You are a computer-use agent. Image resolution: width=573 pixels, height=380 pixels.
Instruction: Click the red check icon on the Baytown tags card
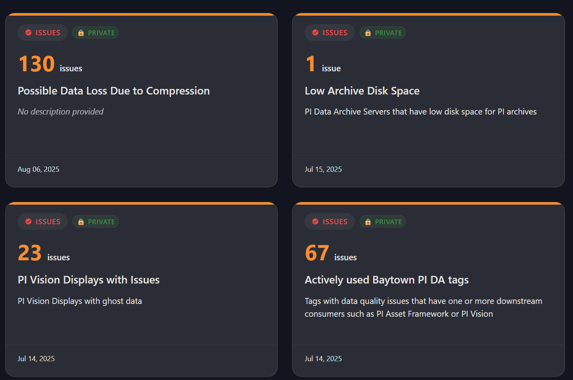[315, 222]
